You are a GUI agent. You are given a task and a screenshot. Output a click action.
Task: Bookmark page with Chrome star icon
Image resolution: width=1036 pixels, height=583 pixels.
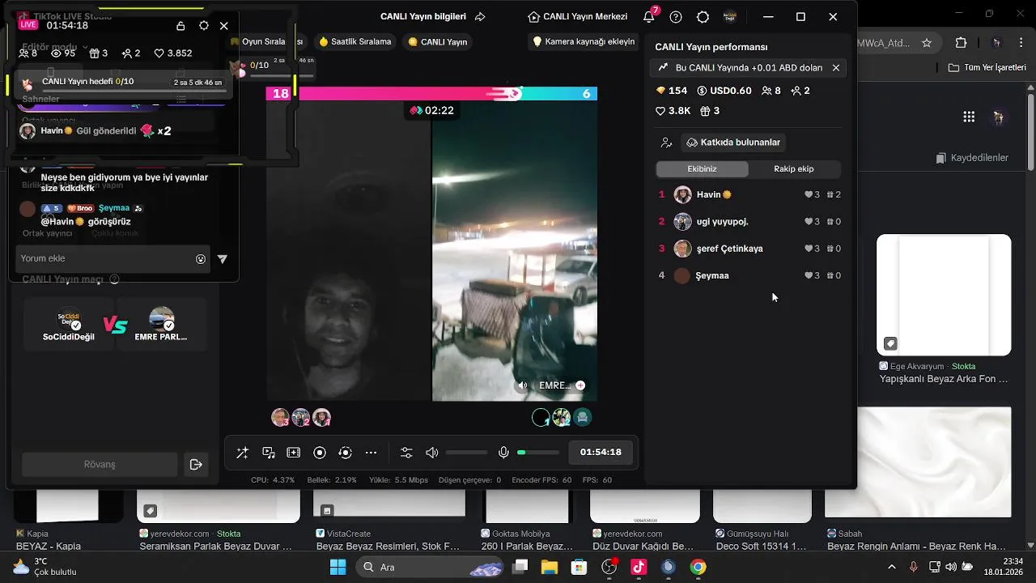(x=927, y=43)
